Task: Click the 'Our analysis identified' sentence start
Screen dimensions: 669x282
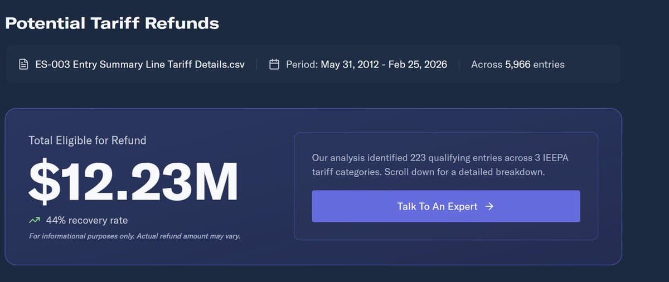Action: [359, 158]
